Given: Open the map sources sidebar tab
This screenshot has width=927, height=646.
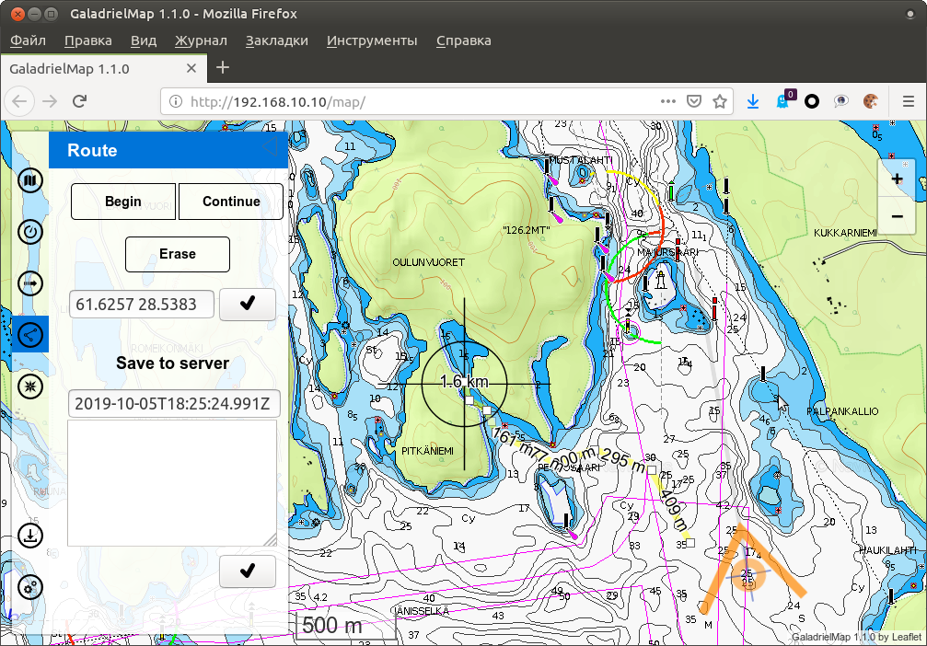Looking at the screenshot, I should click(x=30, y=180).
